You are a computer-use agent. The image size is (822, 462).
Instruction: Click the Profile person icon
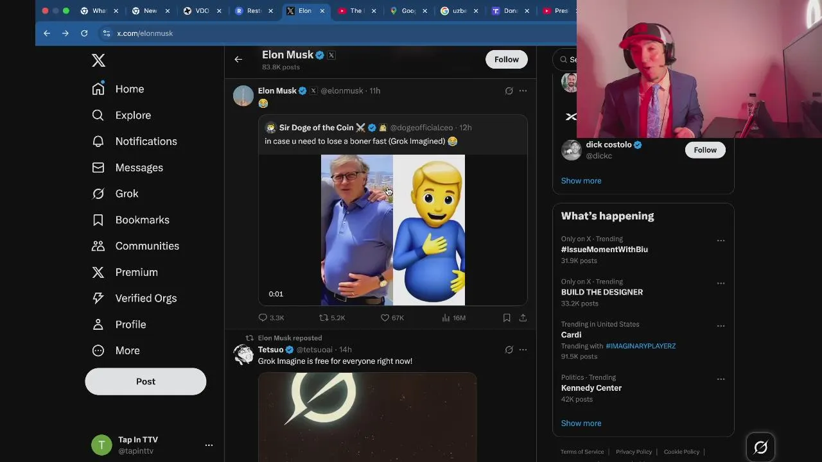click(x=98, y=325)
